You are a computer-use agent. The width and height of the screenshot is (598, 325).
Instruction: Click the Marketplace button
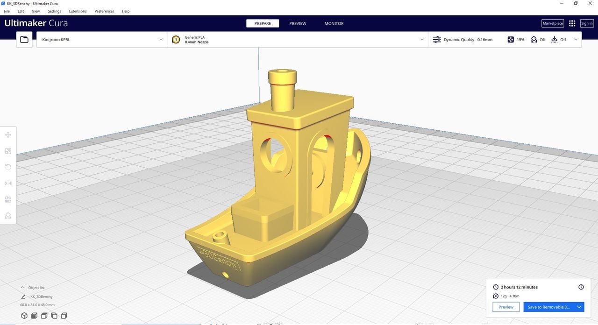(552, 23)
